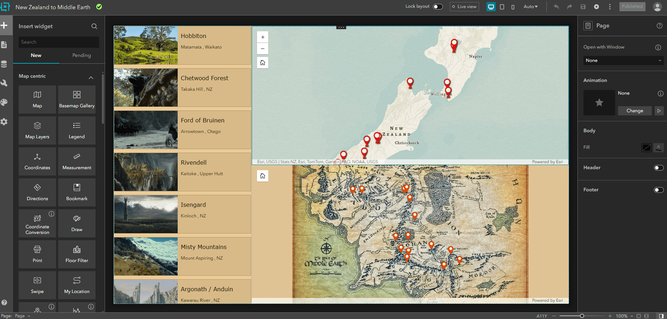Reset New Zealand map to home extent
This screenshot has height=319, width=667.
point(263,63)
